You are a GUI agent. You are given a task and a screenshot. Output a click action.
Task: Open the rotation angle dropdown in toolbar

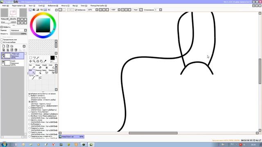tap(119, 10)
